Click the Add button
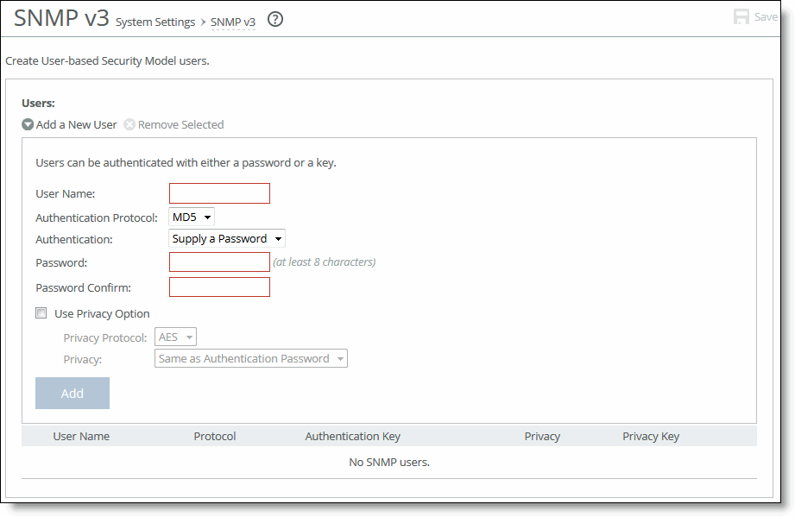 click(72, 393)
